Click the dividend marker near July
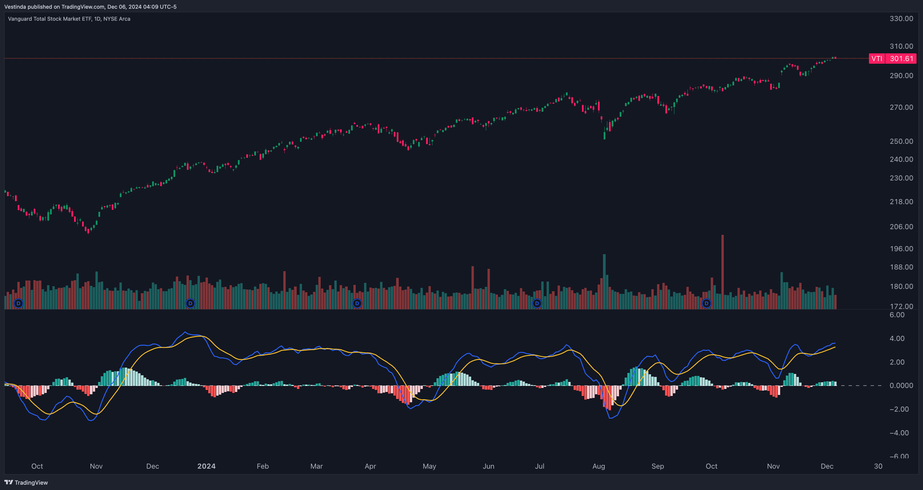 [x=537, y=304]
